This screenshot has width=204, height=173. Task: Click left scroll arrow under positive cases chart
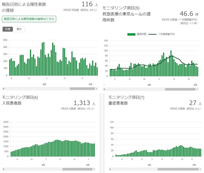click(x=3, y=89)
